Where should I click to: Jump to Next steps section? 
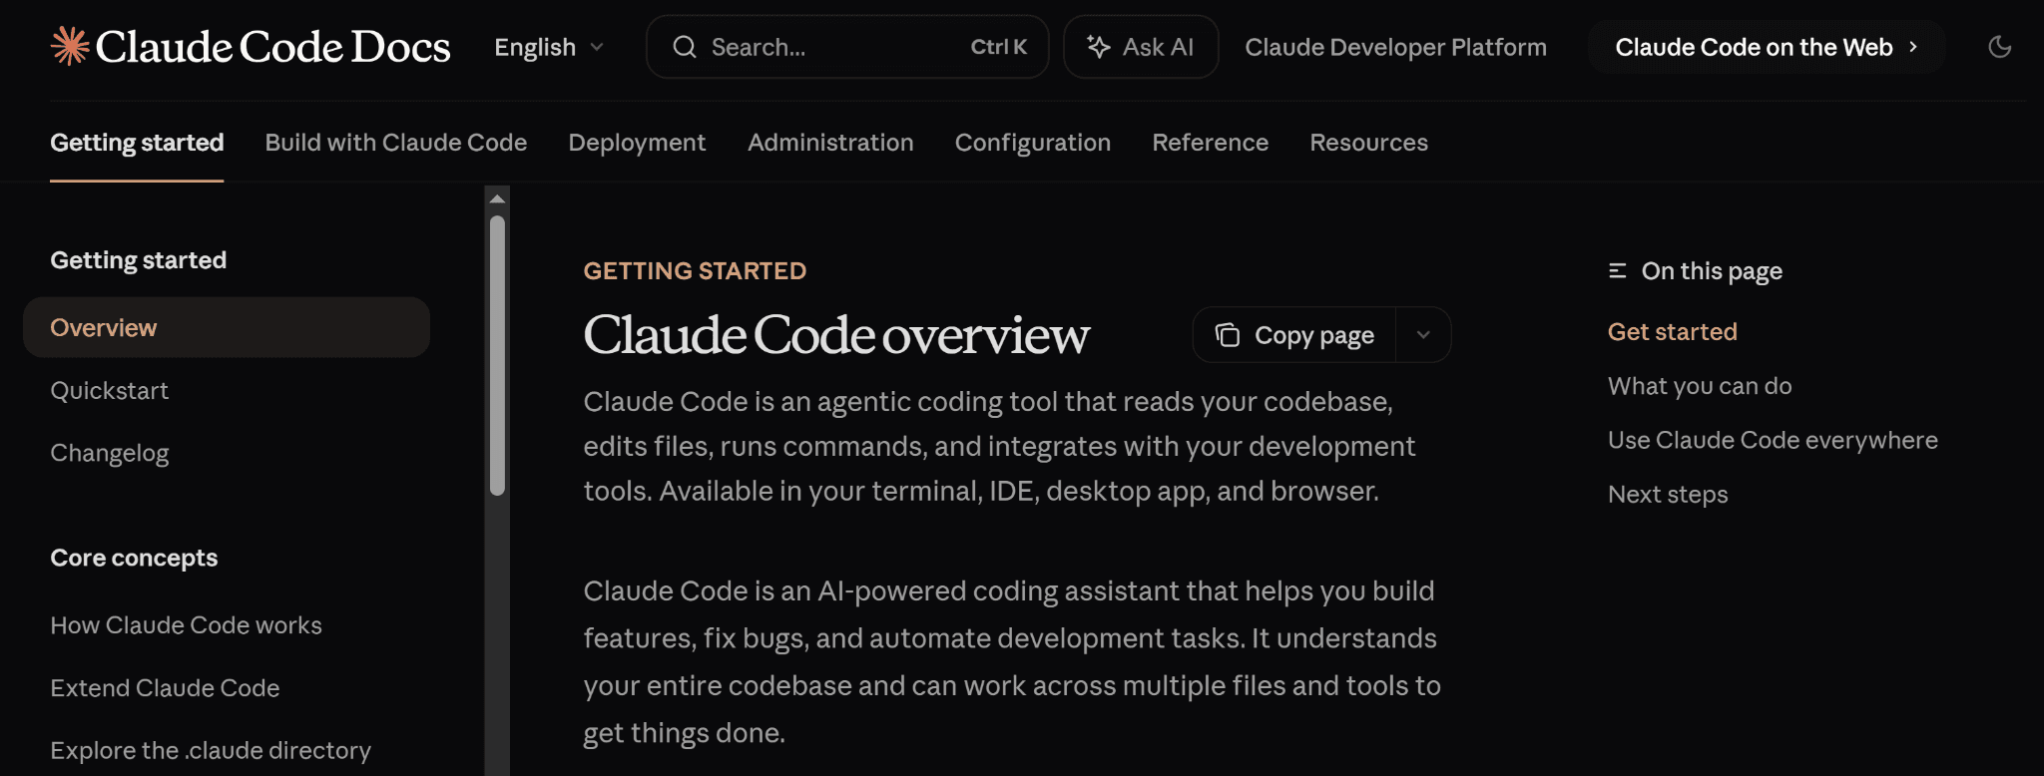(x=1668, y=494)
